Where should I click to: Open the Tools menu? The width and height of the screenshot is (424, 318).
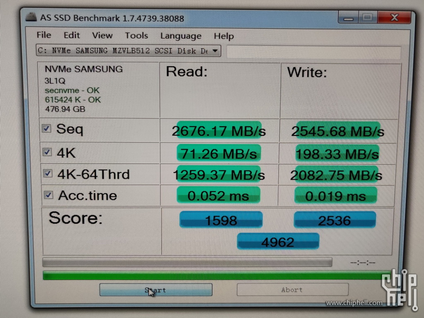coord(136,35)
